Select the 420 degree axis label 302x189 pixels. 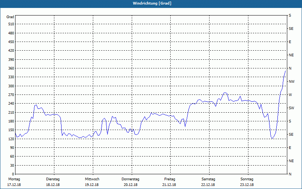click(x=11, y=51)
